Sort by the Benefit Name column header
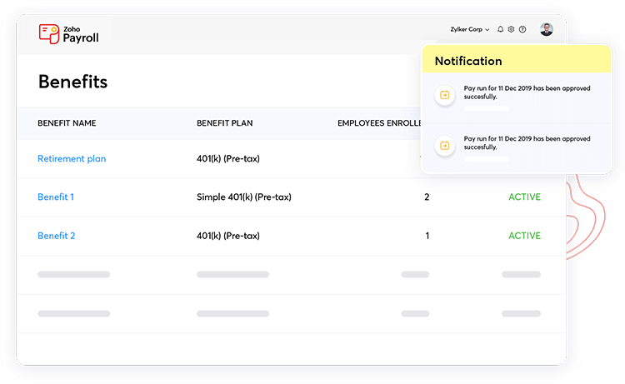Screen dimensions: 625x384 click(67, 123)
